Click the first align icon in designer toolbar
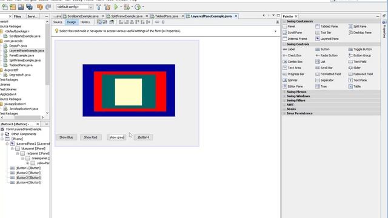The image size is (388, 218). tap(121, 22)
